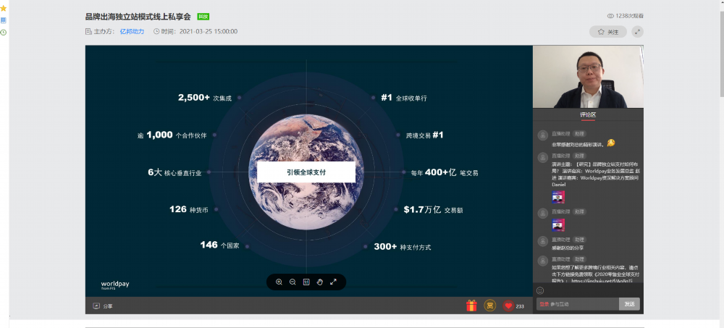This screenshot has height=328, width=724.
Task: Click the 126 种货币 slide text
Action: coord(188,209)
